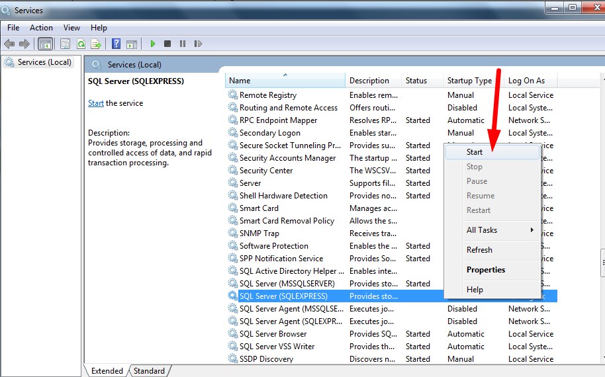Expand All Tasks submenu in context menu
605x377 pixels.
492,230
